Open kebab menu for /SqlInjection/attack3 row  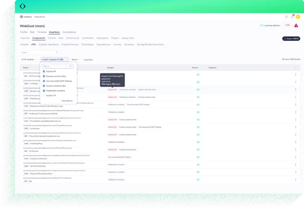(296, 157)
